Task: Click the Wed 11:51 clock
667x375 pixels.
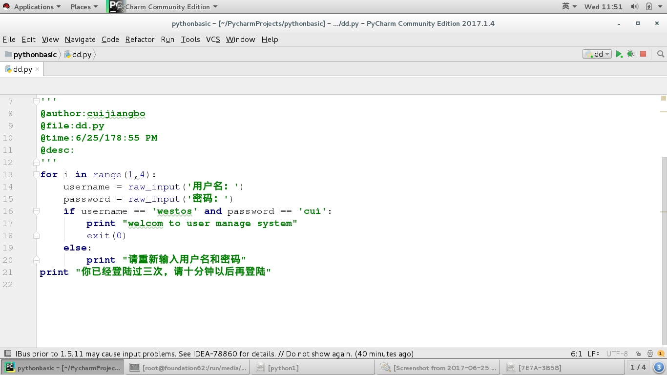Action: [x=604, y=7]
